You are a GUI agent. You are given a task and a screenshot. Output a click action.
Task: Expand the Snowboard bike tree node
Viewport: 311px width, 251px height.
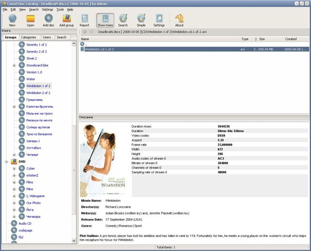coord(15,65)
